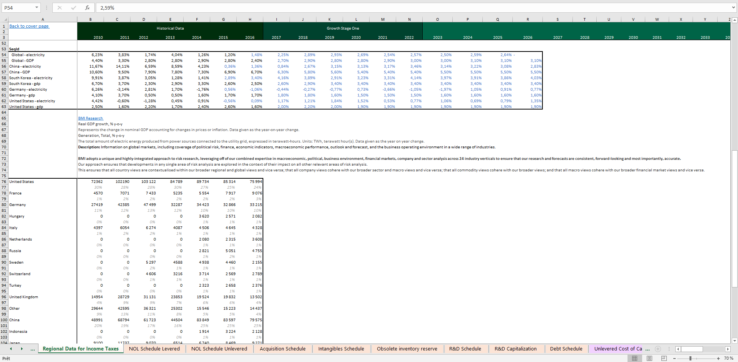Open Unlevered Cost of Ca tab
Viewport: 738px width, 362px height.
click(x=618, y=349)
